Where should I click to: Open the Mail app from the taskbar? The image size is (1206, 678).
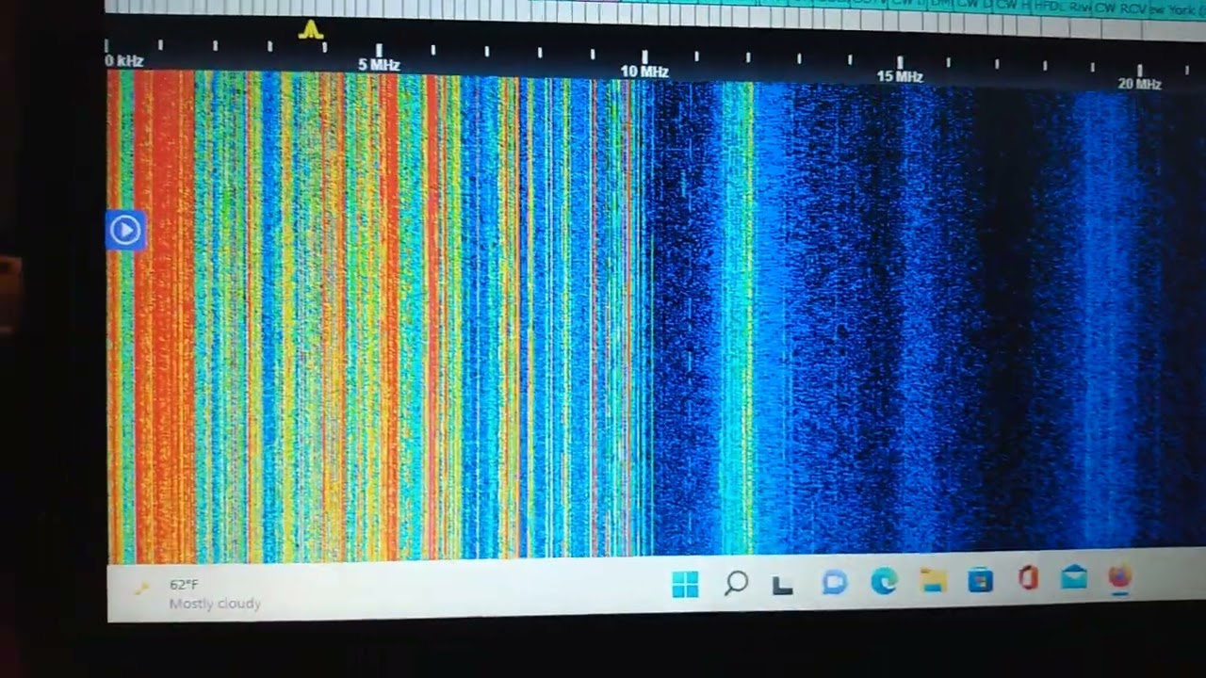[x=1073, y=577]
